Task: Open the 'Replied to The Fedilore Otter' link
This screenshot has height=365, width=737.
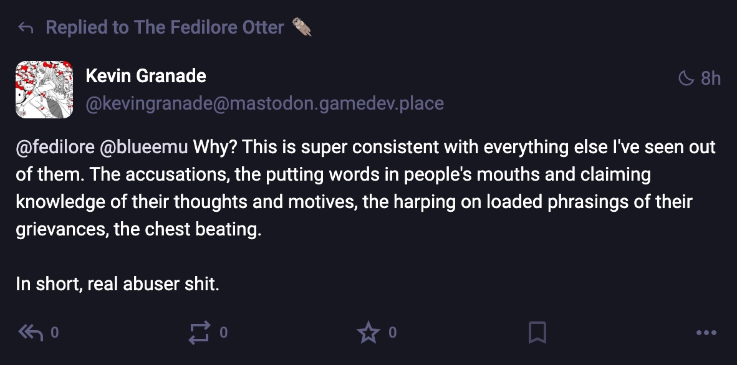Action: 165,27
